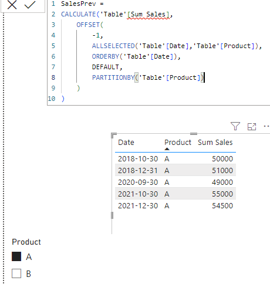270x284 pixels.
Task: Click the -1 offset value on line 4
Action: 96,35
